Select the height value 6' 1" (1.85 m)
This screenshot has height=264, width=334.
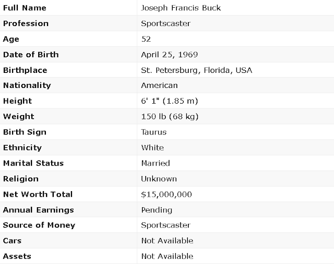coord(170,100)
